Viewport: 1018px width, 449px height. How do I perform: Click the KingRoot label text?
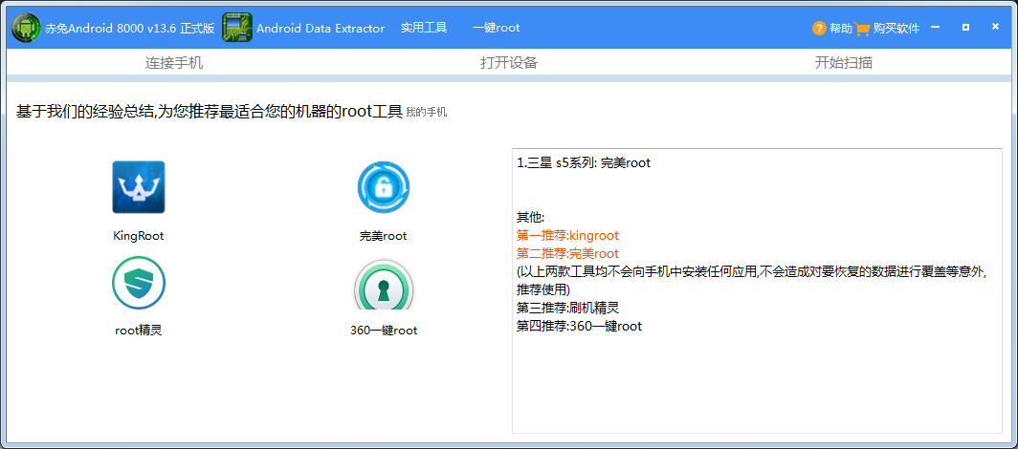pos(139,236)
